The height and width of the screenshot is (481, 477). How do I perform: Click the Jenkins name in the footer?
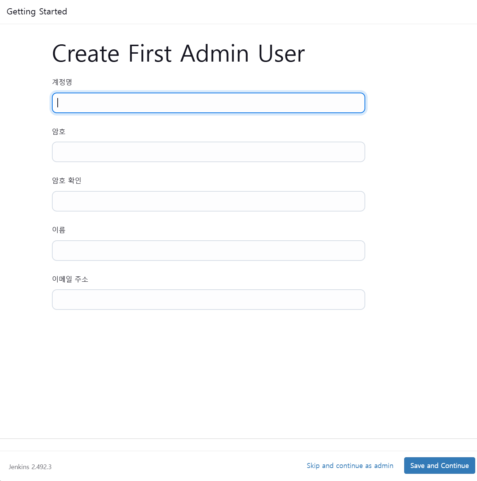(x=19, y=467)
